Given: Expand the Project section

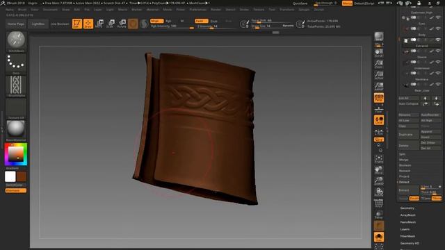Looking at the screenshot, I should [404, 176].
